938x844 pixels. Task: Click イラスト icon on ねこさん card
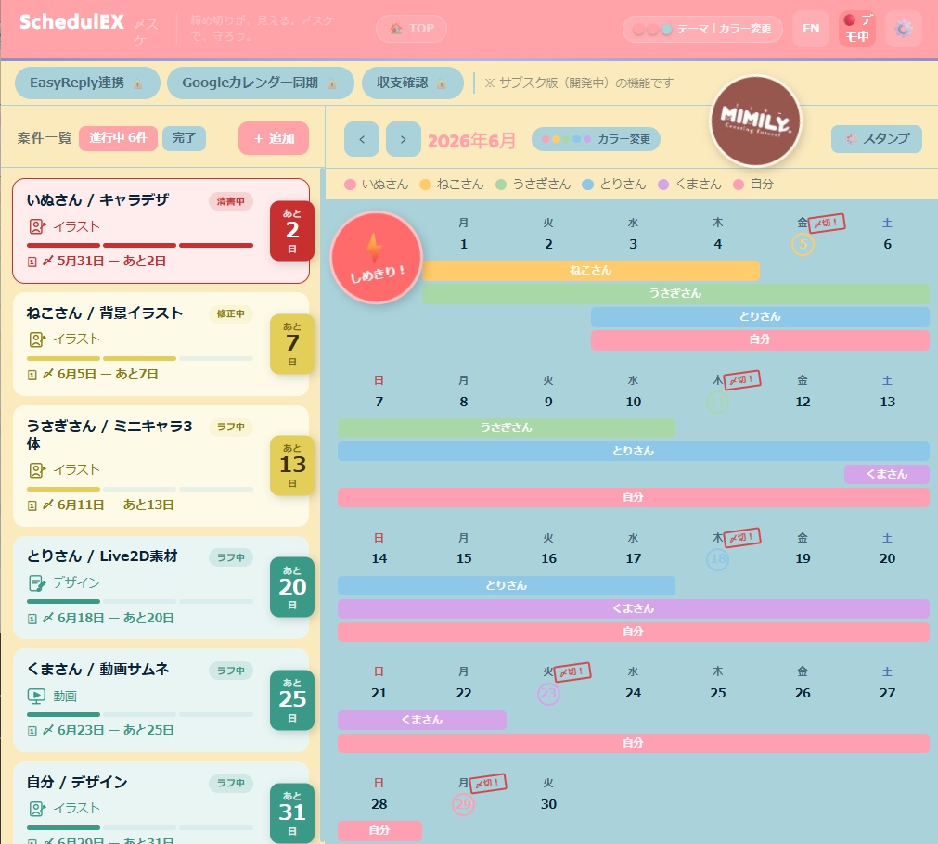[x=37, y=339]
